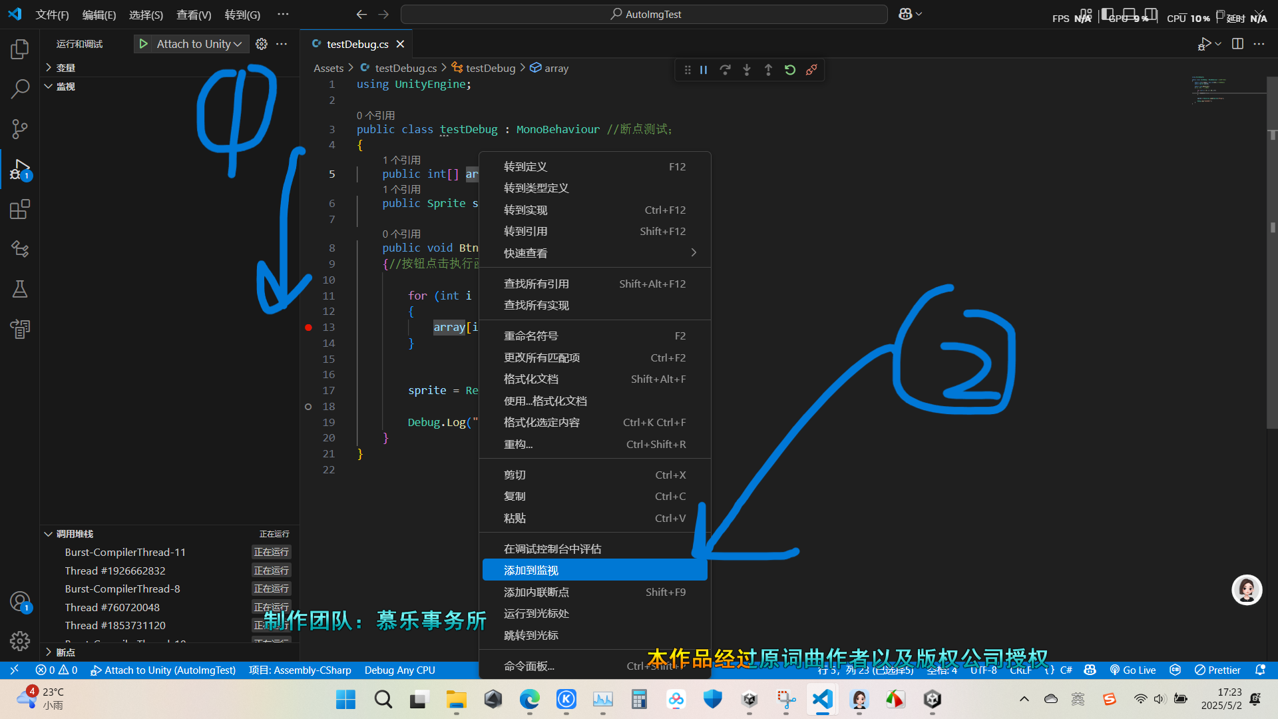Pause the debug session
Image resolution: width=1278 pixels, height=719 pixels.
coord(704,69)
